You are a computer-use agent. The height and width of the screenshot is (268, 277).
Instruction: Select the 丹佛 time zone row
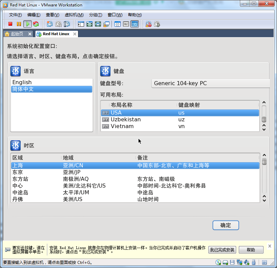pos(135,199)
